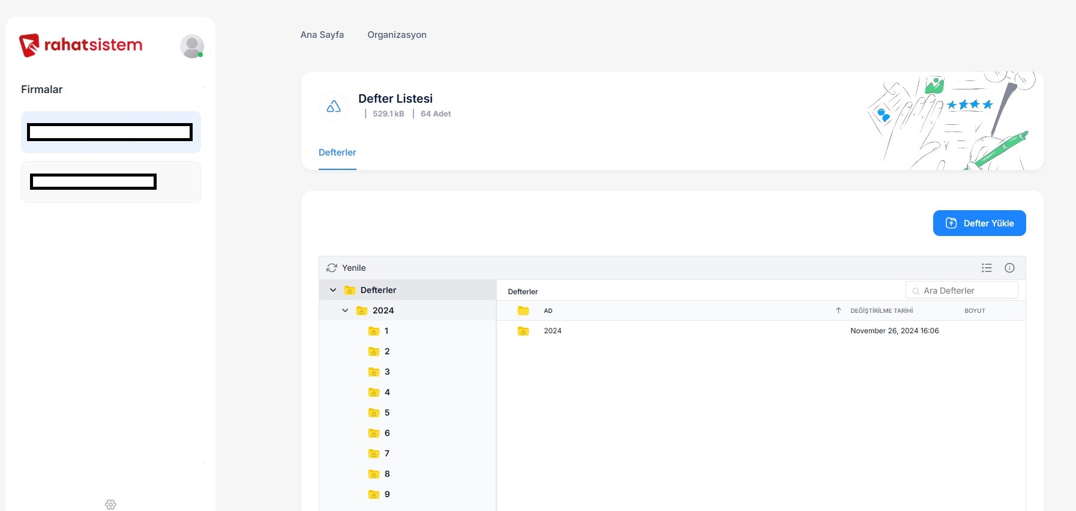Go to the Organizasyon menu item
The width and height of the screenshot is (1076, 511).
[x=397, y=35]
